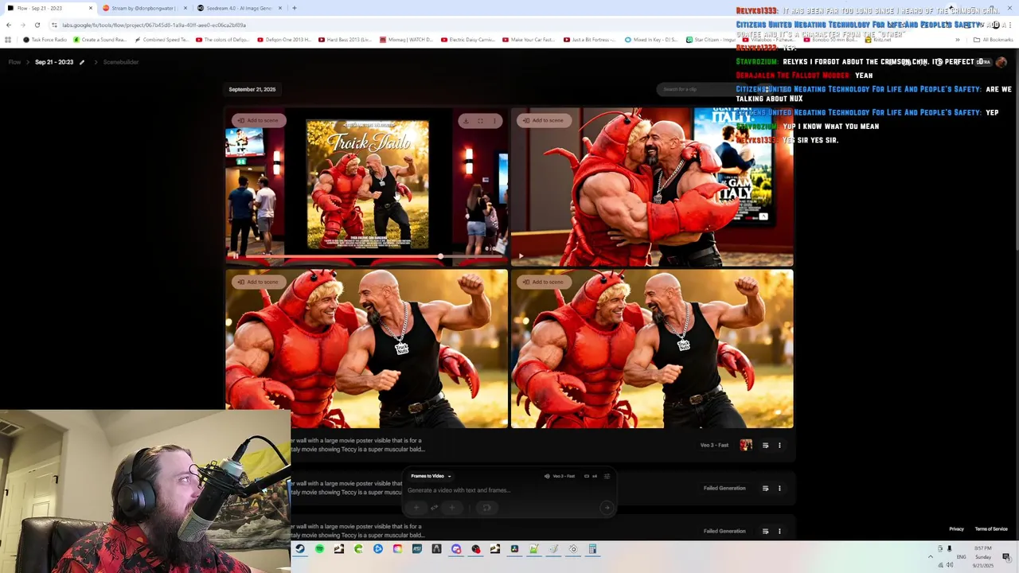Select the Flow - Sep 21 tab
1019x573 pixels.
coord(49,8)
